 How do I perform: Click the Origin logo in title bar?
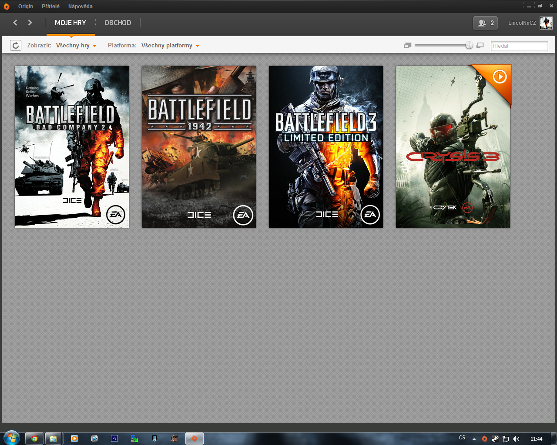(x=7, y=7)
